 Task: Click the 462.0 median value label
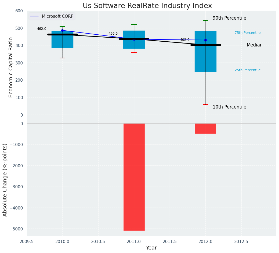[x=42, y=29]
